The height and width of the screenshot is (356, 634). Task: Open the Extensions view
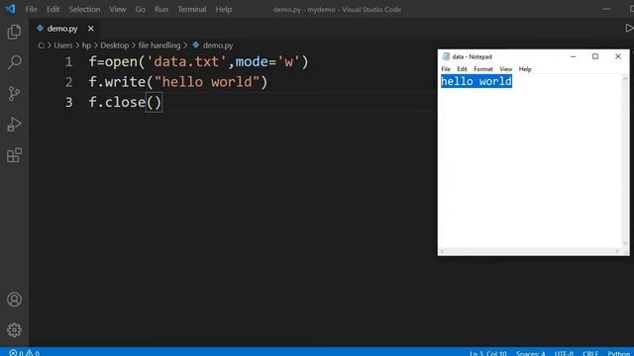[14, 155]
